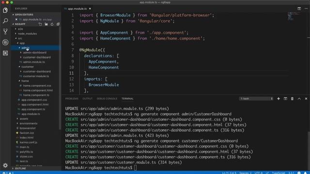Refresh the explorer file tree
The width and height of the screenshot is (310, 174).
52,24
